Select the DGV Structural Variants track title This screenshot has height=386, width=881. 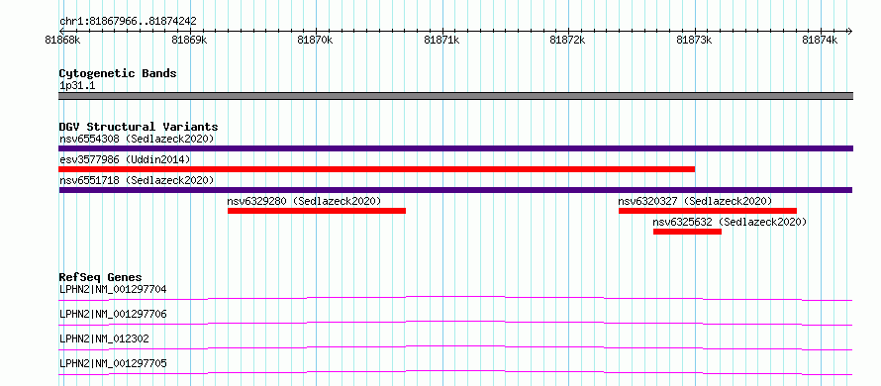pyautogui.click(x=139, y=127)
